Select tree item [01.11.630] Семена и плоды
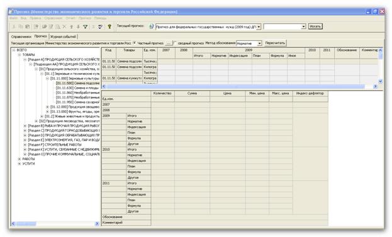 (x=77, y=88)
